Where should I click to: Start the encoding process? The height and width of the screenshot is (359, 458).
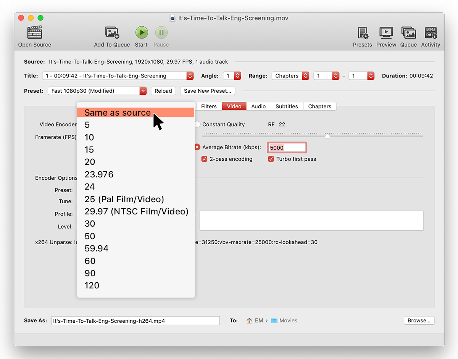pyautogui.click(x=141, y=32)
